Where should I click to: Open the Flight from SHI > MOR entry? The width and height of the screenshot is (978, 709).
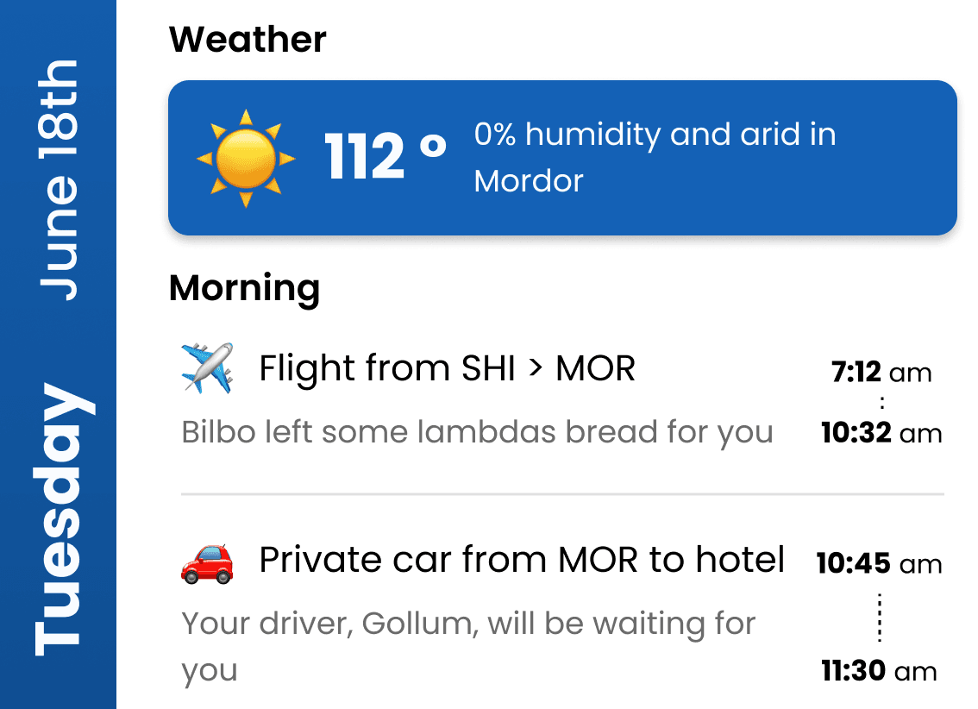tap(447, 369)
